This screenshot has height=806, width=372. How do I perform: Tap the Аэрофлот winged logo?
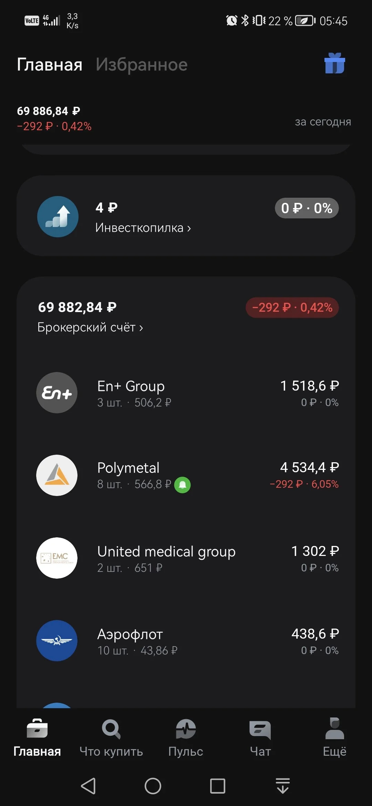click(x=57, y=641)
